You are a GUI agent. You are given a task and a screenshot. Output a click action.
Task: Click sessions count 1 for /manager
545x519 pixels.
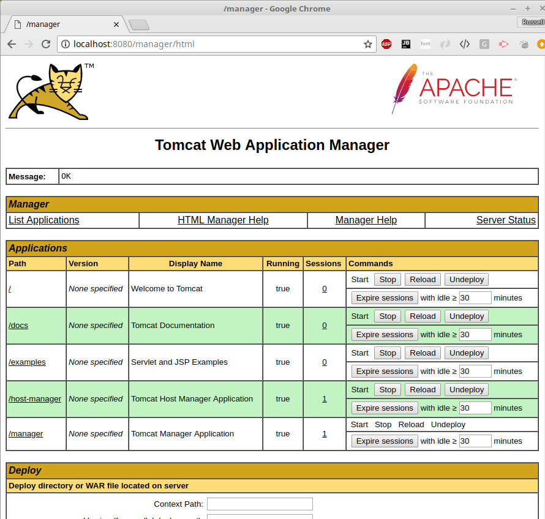point(325,433)
